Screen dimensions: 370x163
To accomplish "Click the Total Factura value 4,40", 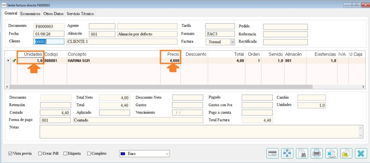I will tap(257, 120).
